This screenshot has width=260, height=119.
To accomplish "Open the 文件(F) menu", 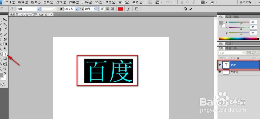I will (10, 2).
